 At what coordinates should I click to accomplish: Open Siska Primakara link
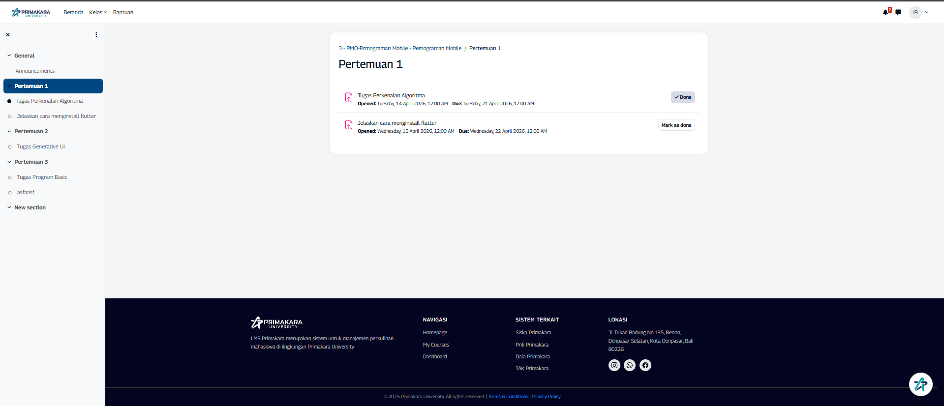(533, 333)
